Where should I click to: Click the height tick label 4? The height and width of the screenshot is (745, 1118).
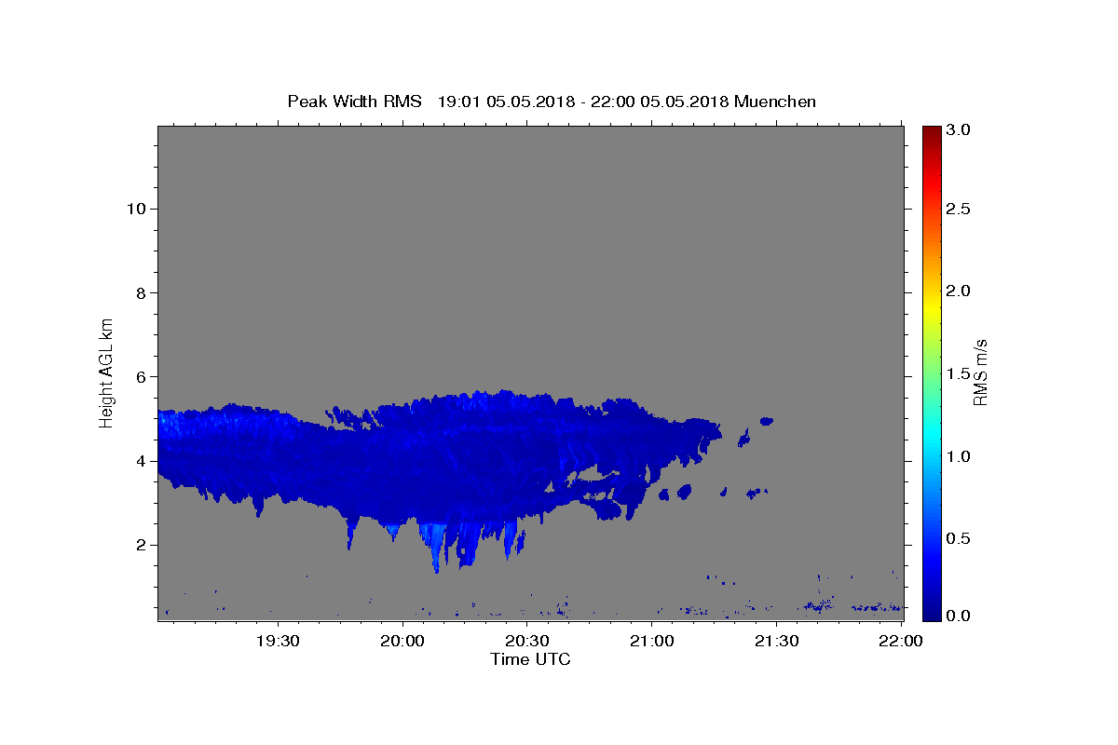click(139, 461)
